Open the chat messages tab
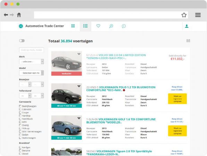 (124, 26)
